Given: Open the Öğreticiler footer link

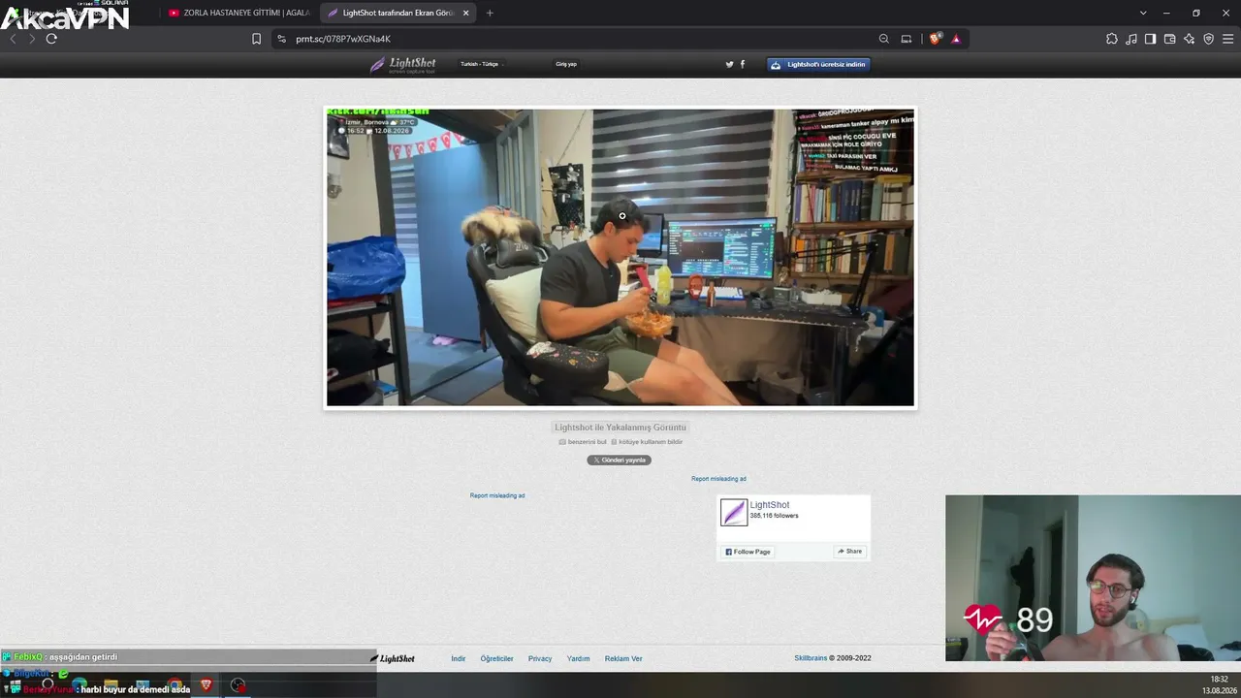Looking at the screenshot, I should (497, 658).
